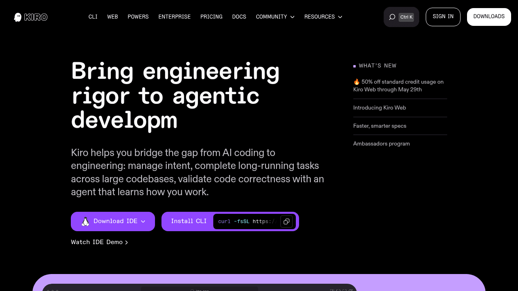Expand the Resources dropdown menu
Screen dimensions: 518x291
[323, 17]
